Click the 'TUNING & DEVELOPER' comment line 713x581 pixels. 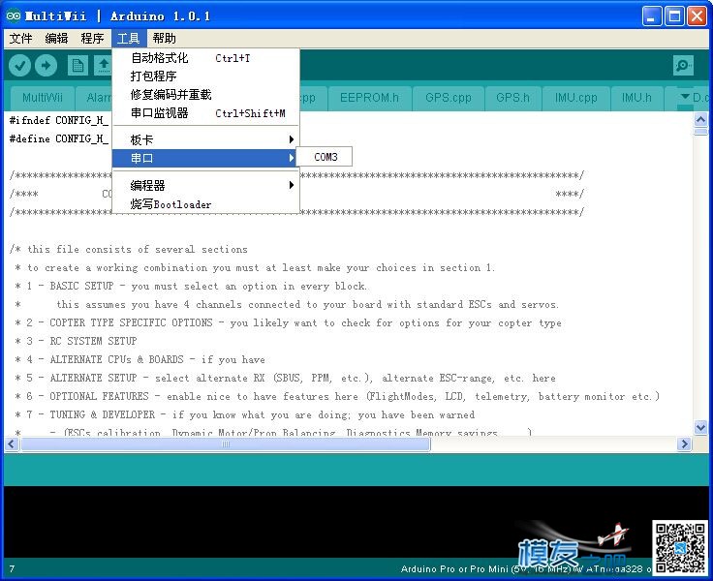click(245, 414)
